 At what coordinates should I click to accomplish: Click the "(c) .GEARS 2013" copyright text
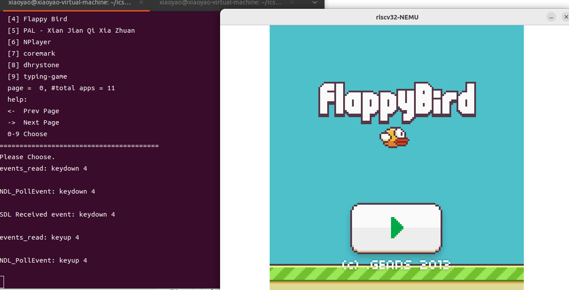tap(396, 265)
